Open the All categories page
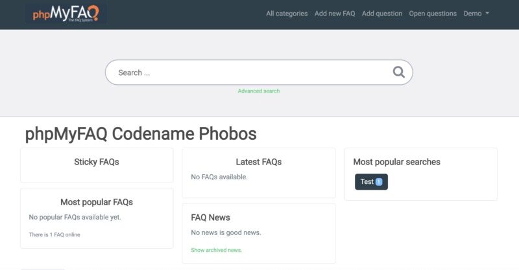Screen dimensions: 519x270 click(287, 14)
